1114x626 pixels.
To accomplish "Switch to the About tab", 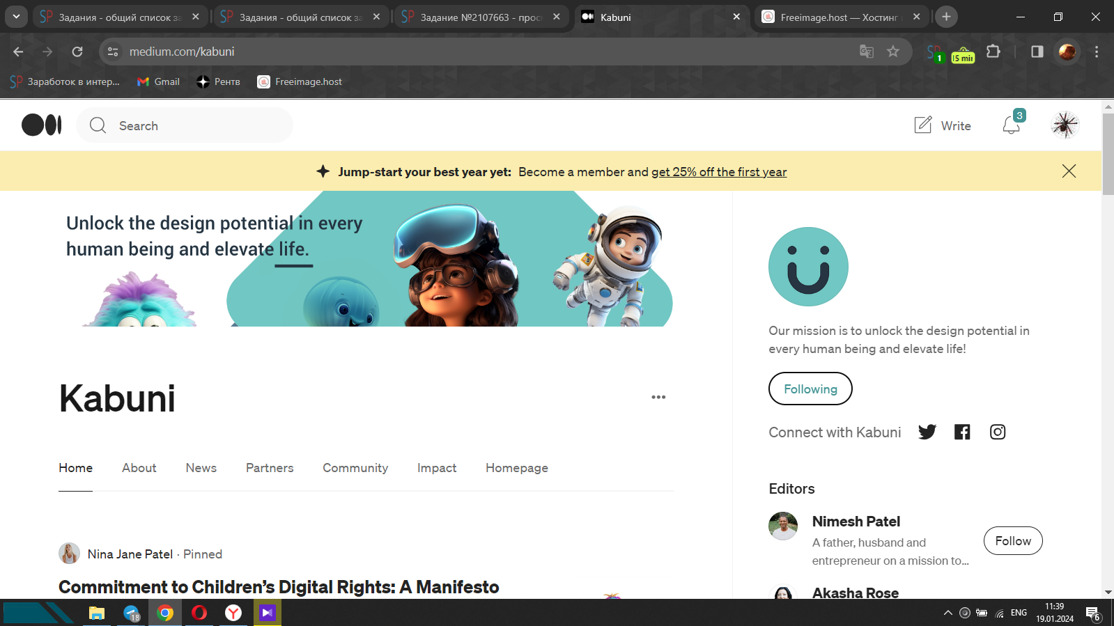I will [139, 468].
